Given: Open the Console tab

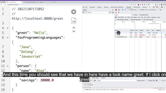Looking at the screenshot, I should [x=99, y=7].
